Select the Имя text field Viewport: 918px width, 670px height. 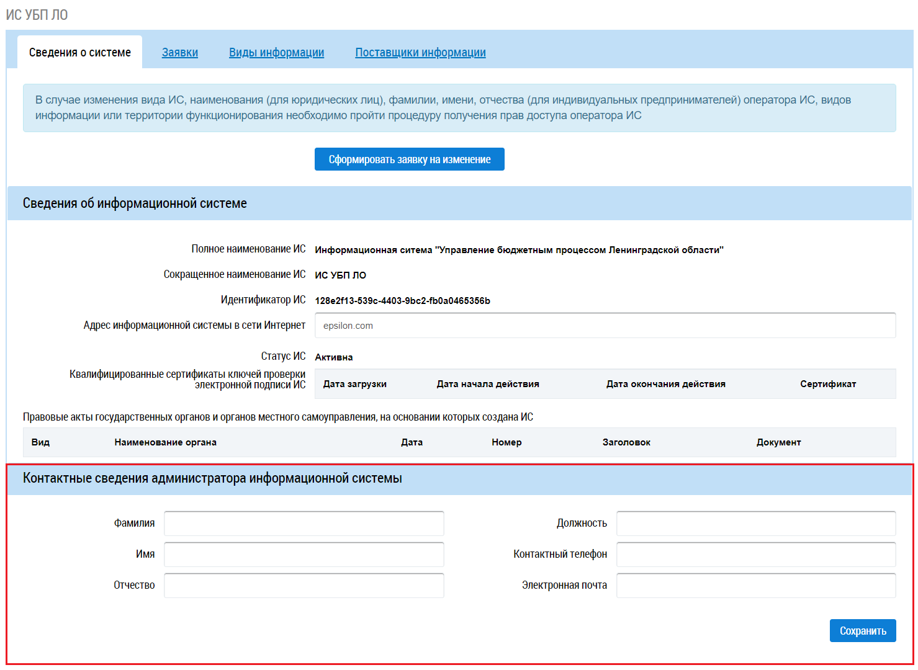[x=304, y=555]
